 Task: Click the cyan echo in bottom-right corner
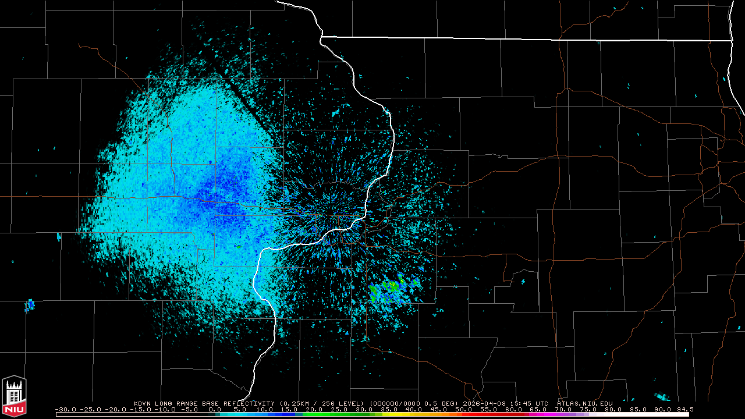click(x=662, y=397)
